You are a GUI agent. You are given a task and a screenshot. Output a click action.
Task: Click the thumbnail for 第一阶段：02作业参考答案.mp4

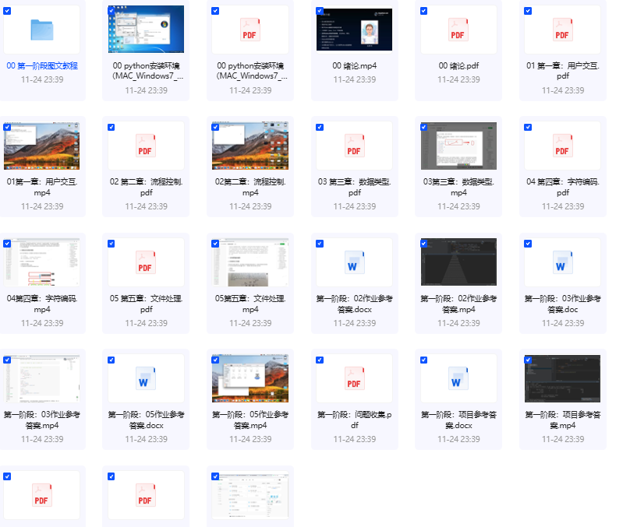458,262
